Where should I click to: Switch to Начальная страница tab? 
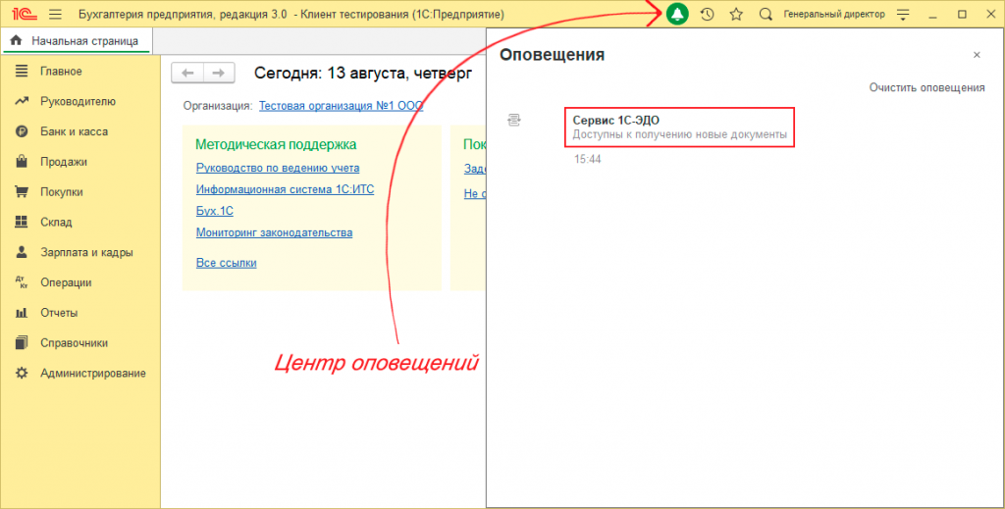point(77,41)
